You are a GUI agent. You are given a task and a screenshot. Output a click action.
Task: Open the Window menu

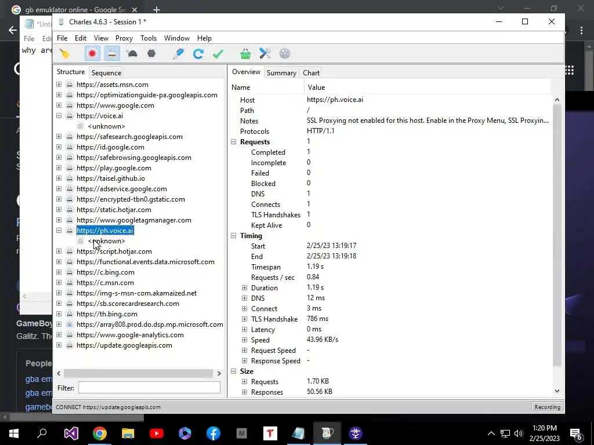[177, 38]
